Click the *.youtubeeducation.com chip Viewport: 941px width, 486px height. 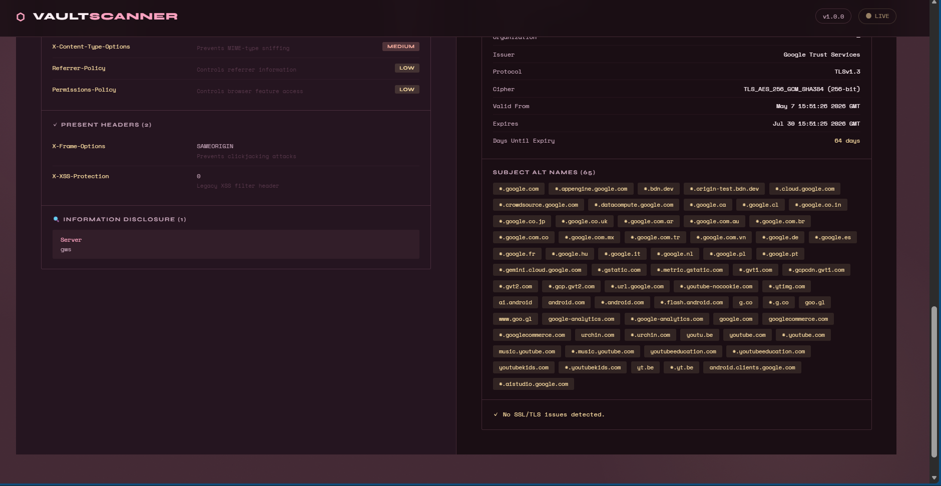pos(768,351)
